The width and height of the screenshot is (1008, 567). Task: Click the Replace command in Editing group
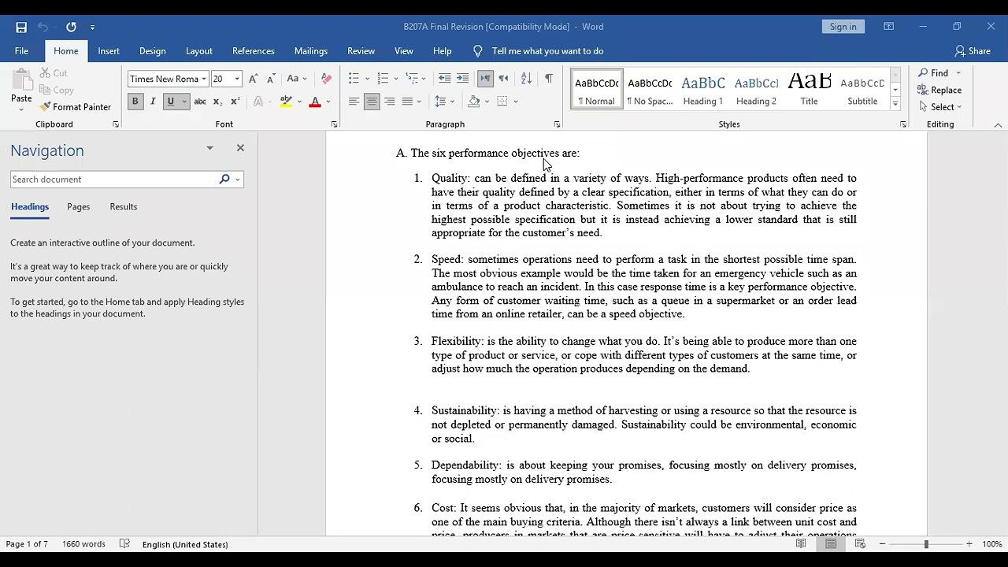939,91
